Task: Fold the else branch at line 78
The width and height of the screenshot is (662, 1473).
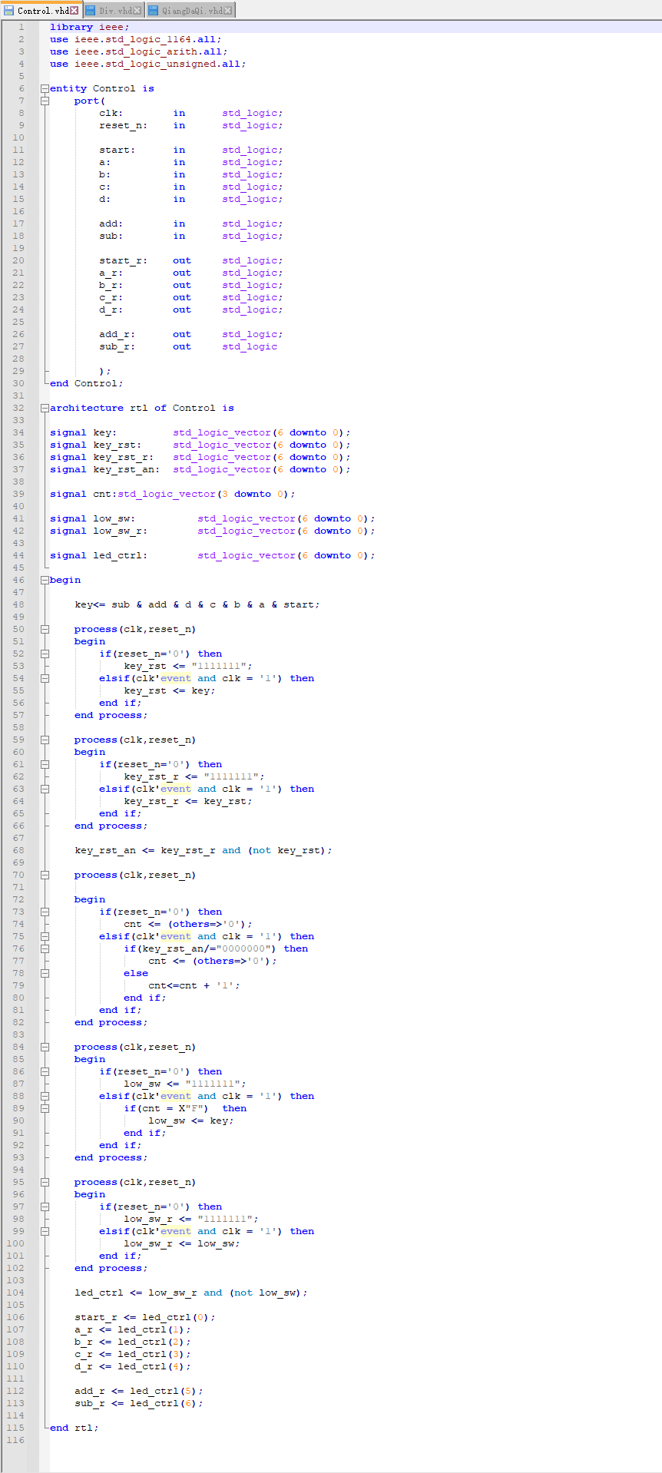Action: coord(45,973)
